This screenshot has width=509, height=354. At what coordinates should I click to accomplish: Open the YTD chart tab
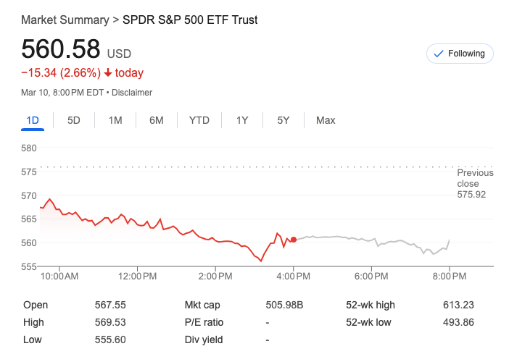coord(199,120)
